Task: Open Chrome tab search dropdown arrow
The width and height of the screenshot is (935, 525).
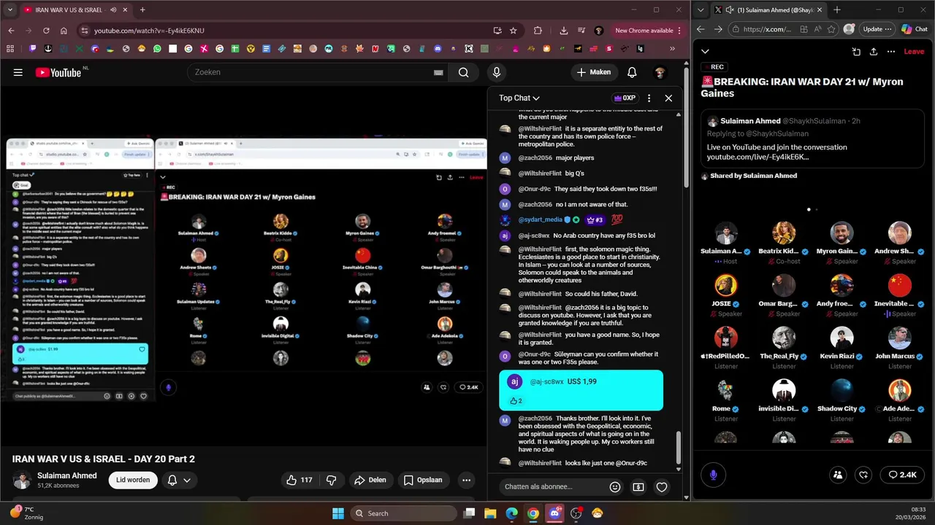Action: click(x=9, y=10)
